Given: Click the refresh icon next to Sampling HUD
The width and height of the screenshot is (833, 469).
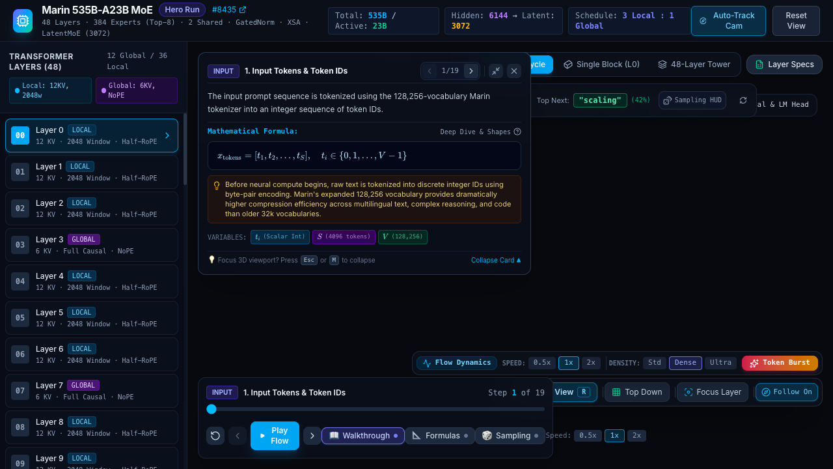Looking at the screenshot, I should coord(743,100).
